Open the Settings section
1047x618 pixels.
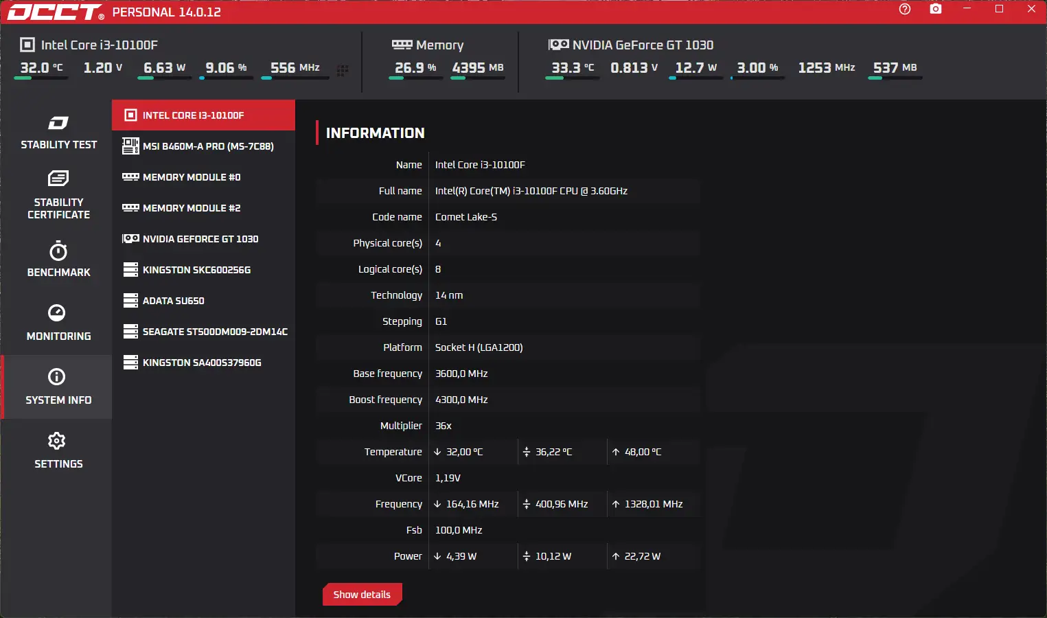pyautogui.click(x=58, y=451)
